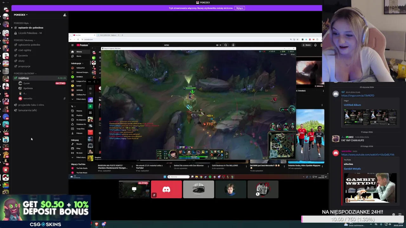Click the YouTube Premium logo in the stream
The height and width of the screenshot is (228, 406).
click(82, 45)
